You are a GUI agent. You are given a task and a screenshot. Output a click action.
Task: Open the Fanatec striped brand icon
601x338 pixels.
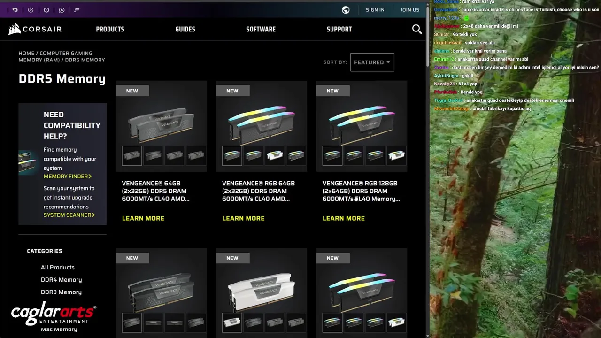point(77,10)
